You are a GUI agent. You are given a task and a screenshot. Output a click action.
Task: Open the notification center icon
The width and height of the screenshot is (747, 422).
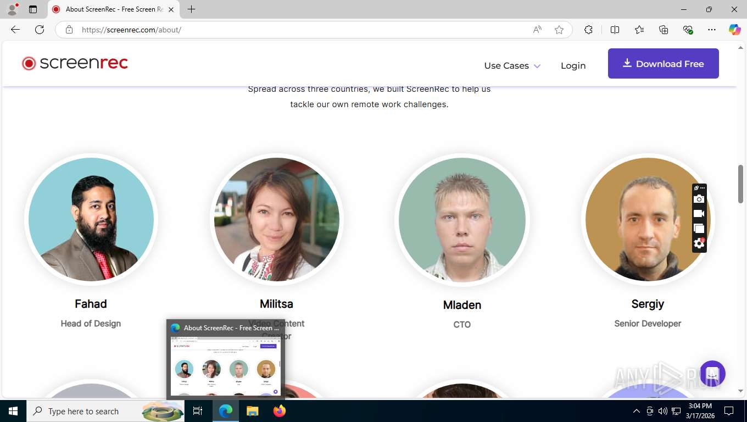pyautogui.click(x=729, y=411)
